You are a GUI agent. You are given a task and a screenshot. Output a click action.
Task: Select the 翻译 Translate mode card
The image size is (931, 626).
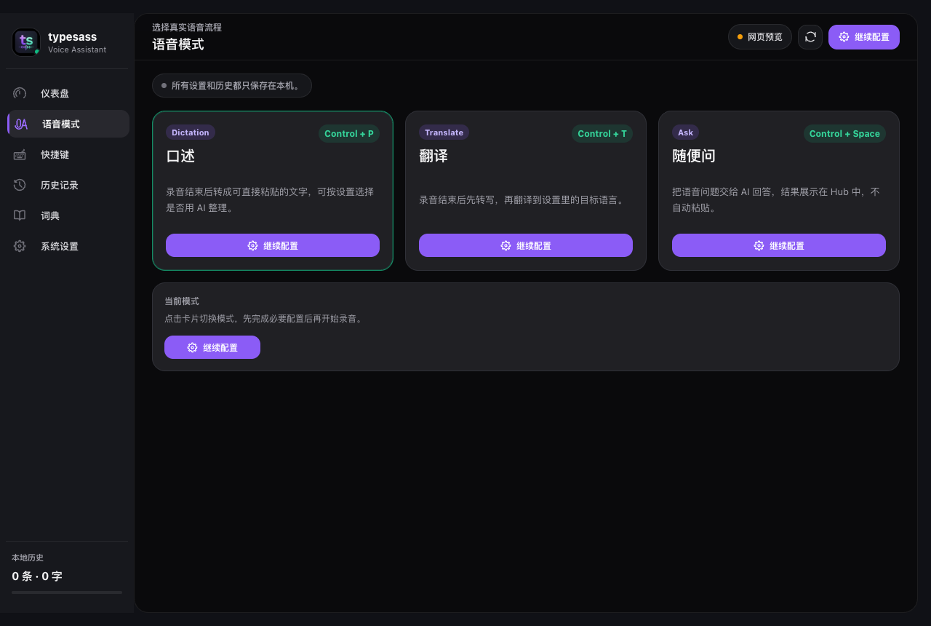click(526, 191)
